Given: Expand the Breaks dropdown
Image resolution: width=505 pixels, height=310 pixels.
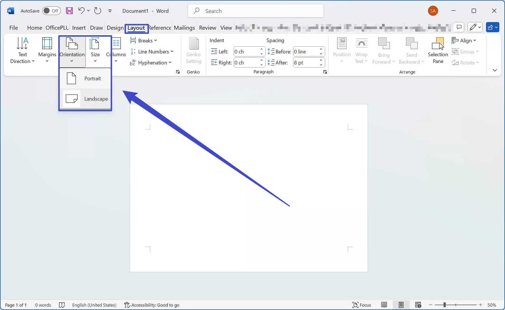Looking at the screenshot, I should [x=143, y=40].
